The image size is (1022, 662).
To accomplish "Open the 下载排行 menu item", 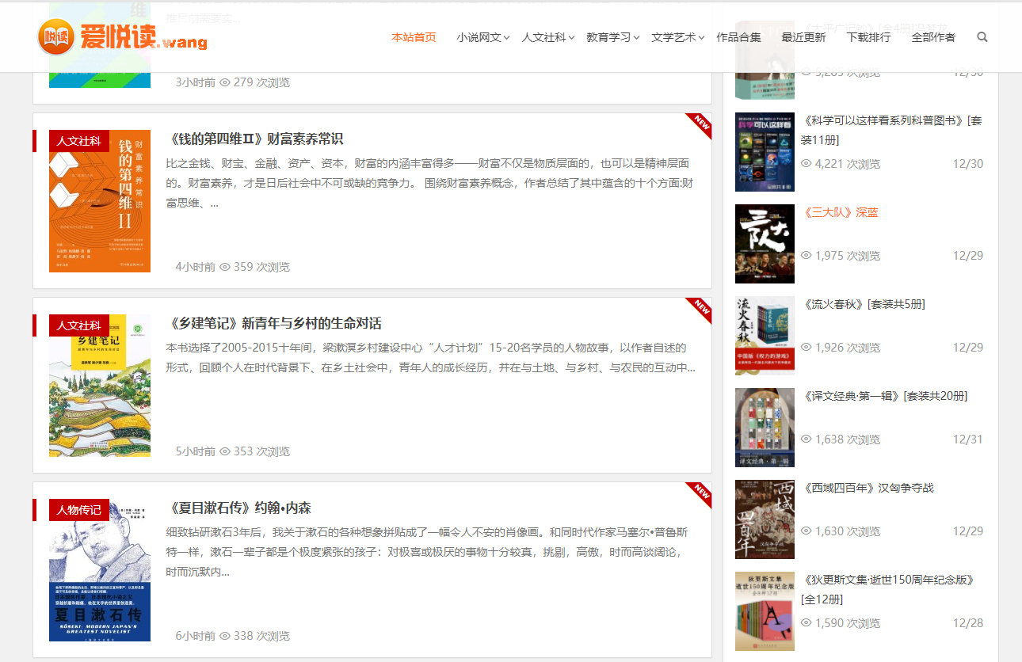I will 868,37.
